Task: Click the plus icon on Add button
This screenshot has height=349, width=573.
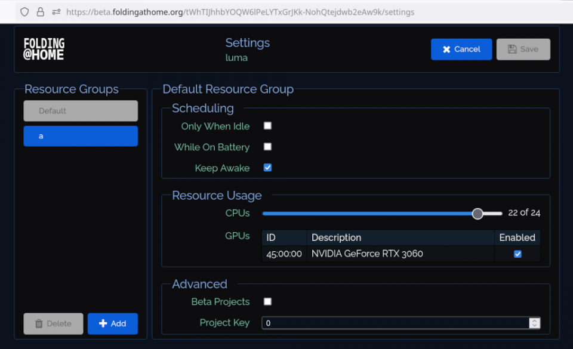Action: coord(103,323)
